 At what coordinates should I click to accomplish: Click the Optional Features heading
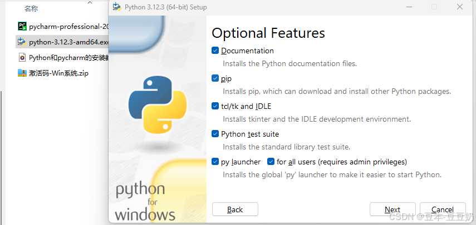click(268, 33)
